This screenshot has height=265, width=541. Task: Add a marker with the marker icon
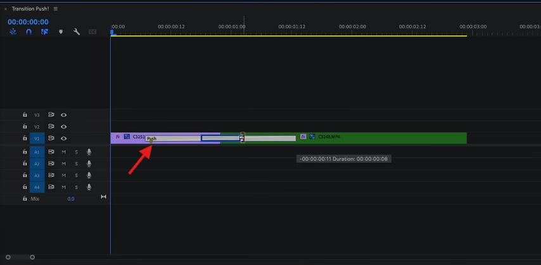[61, 32]
